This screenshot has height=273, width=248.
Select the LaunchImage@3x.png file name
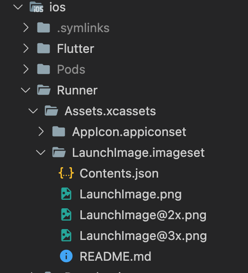click(x=143, y=236)
